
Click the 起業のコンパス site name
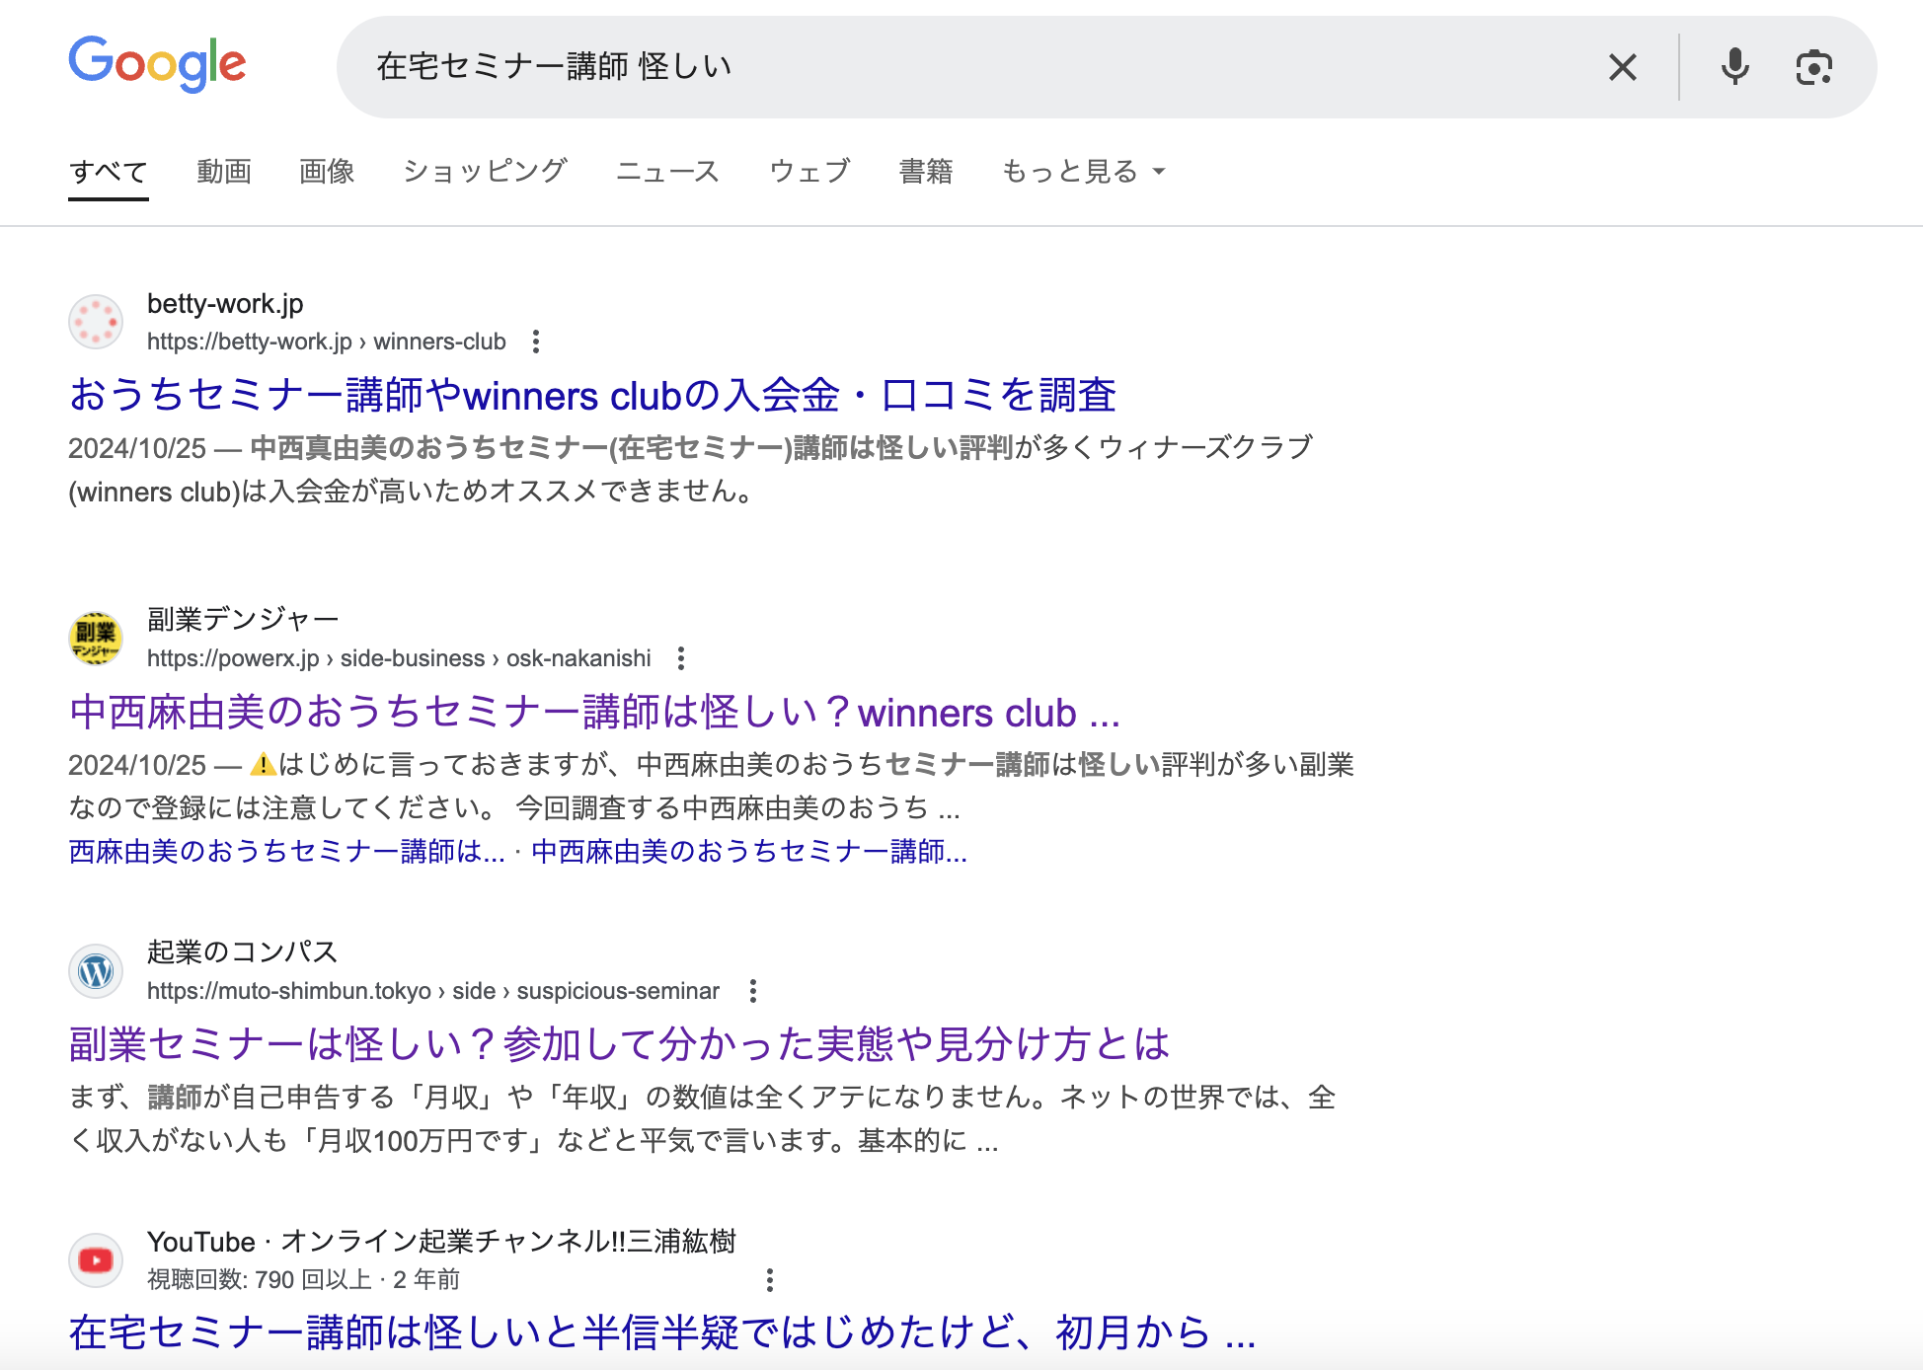tap(243, 951)
